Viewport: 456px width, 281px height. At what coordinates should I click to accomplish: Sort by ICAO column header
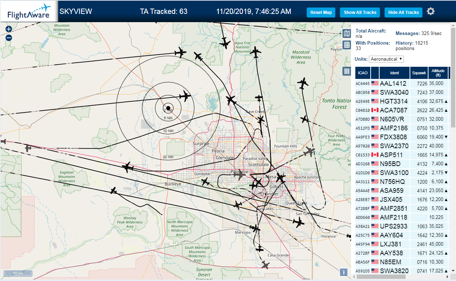tap(363, 73)
